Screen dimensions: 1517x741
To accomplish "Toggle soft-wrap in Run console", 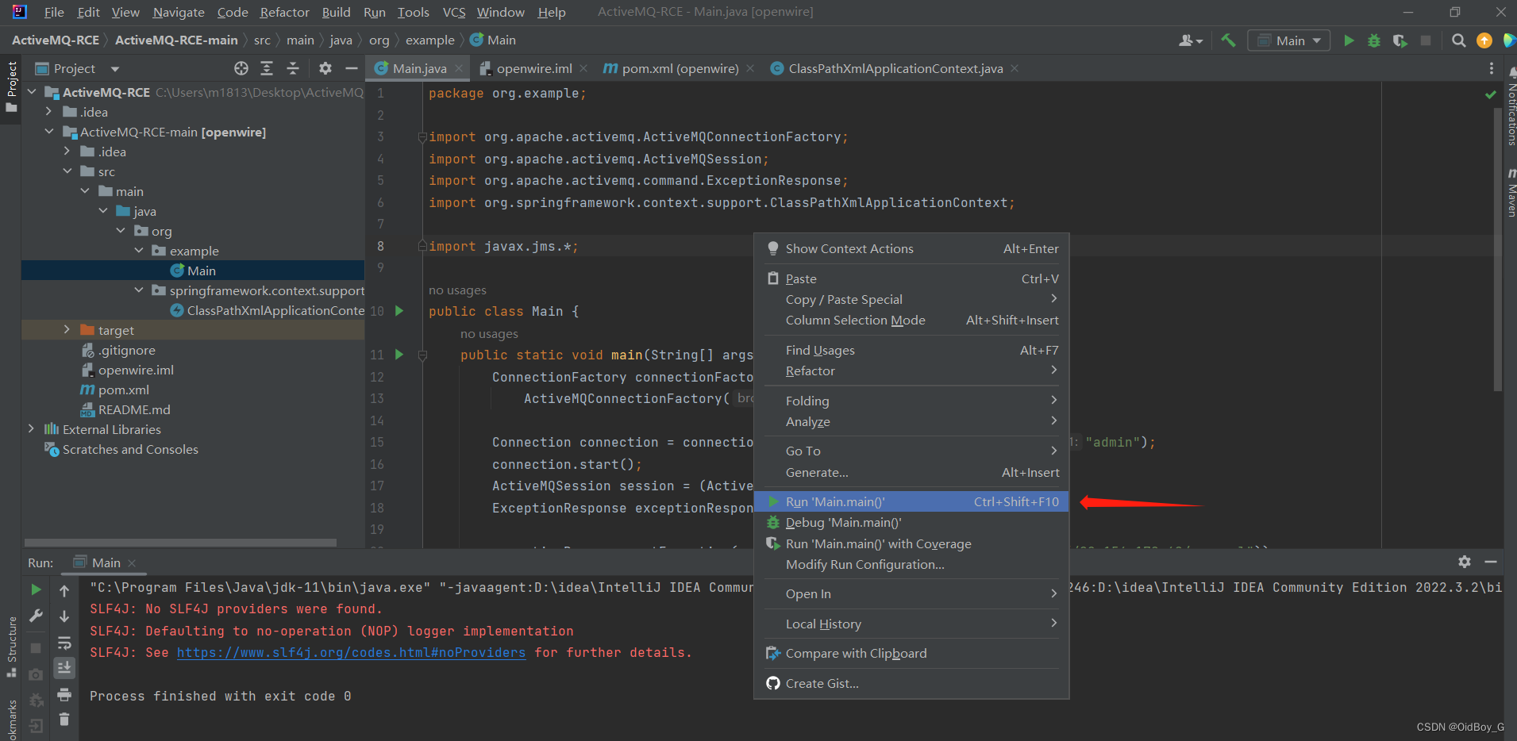I will click(x=64, y=643).
